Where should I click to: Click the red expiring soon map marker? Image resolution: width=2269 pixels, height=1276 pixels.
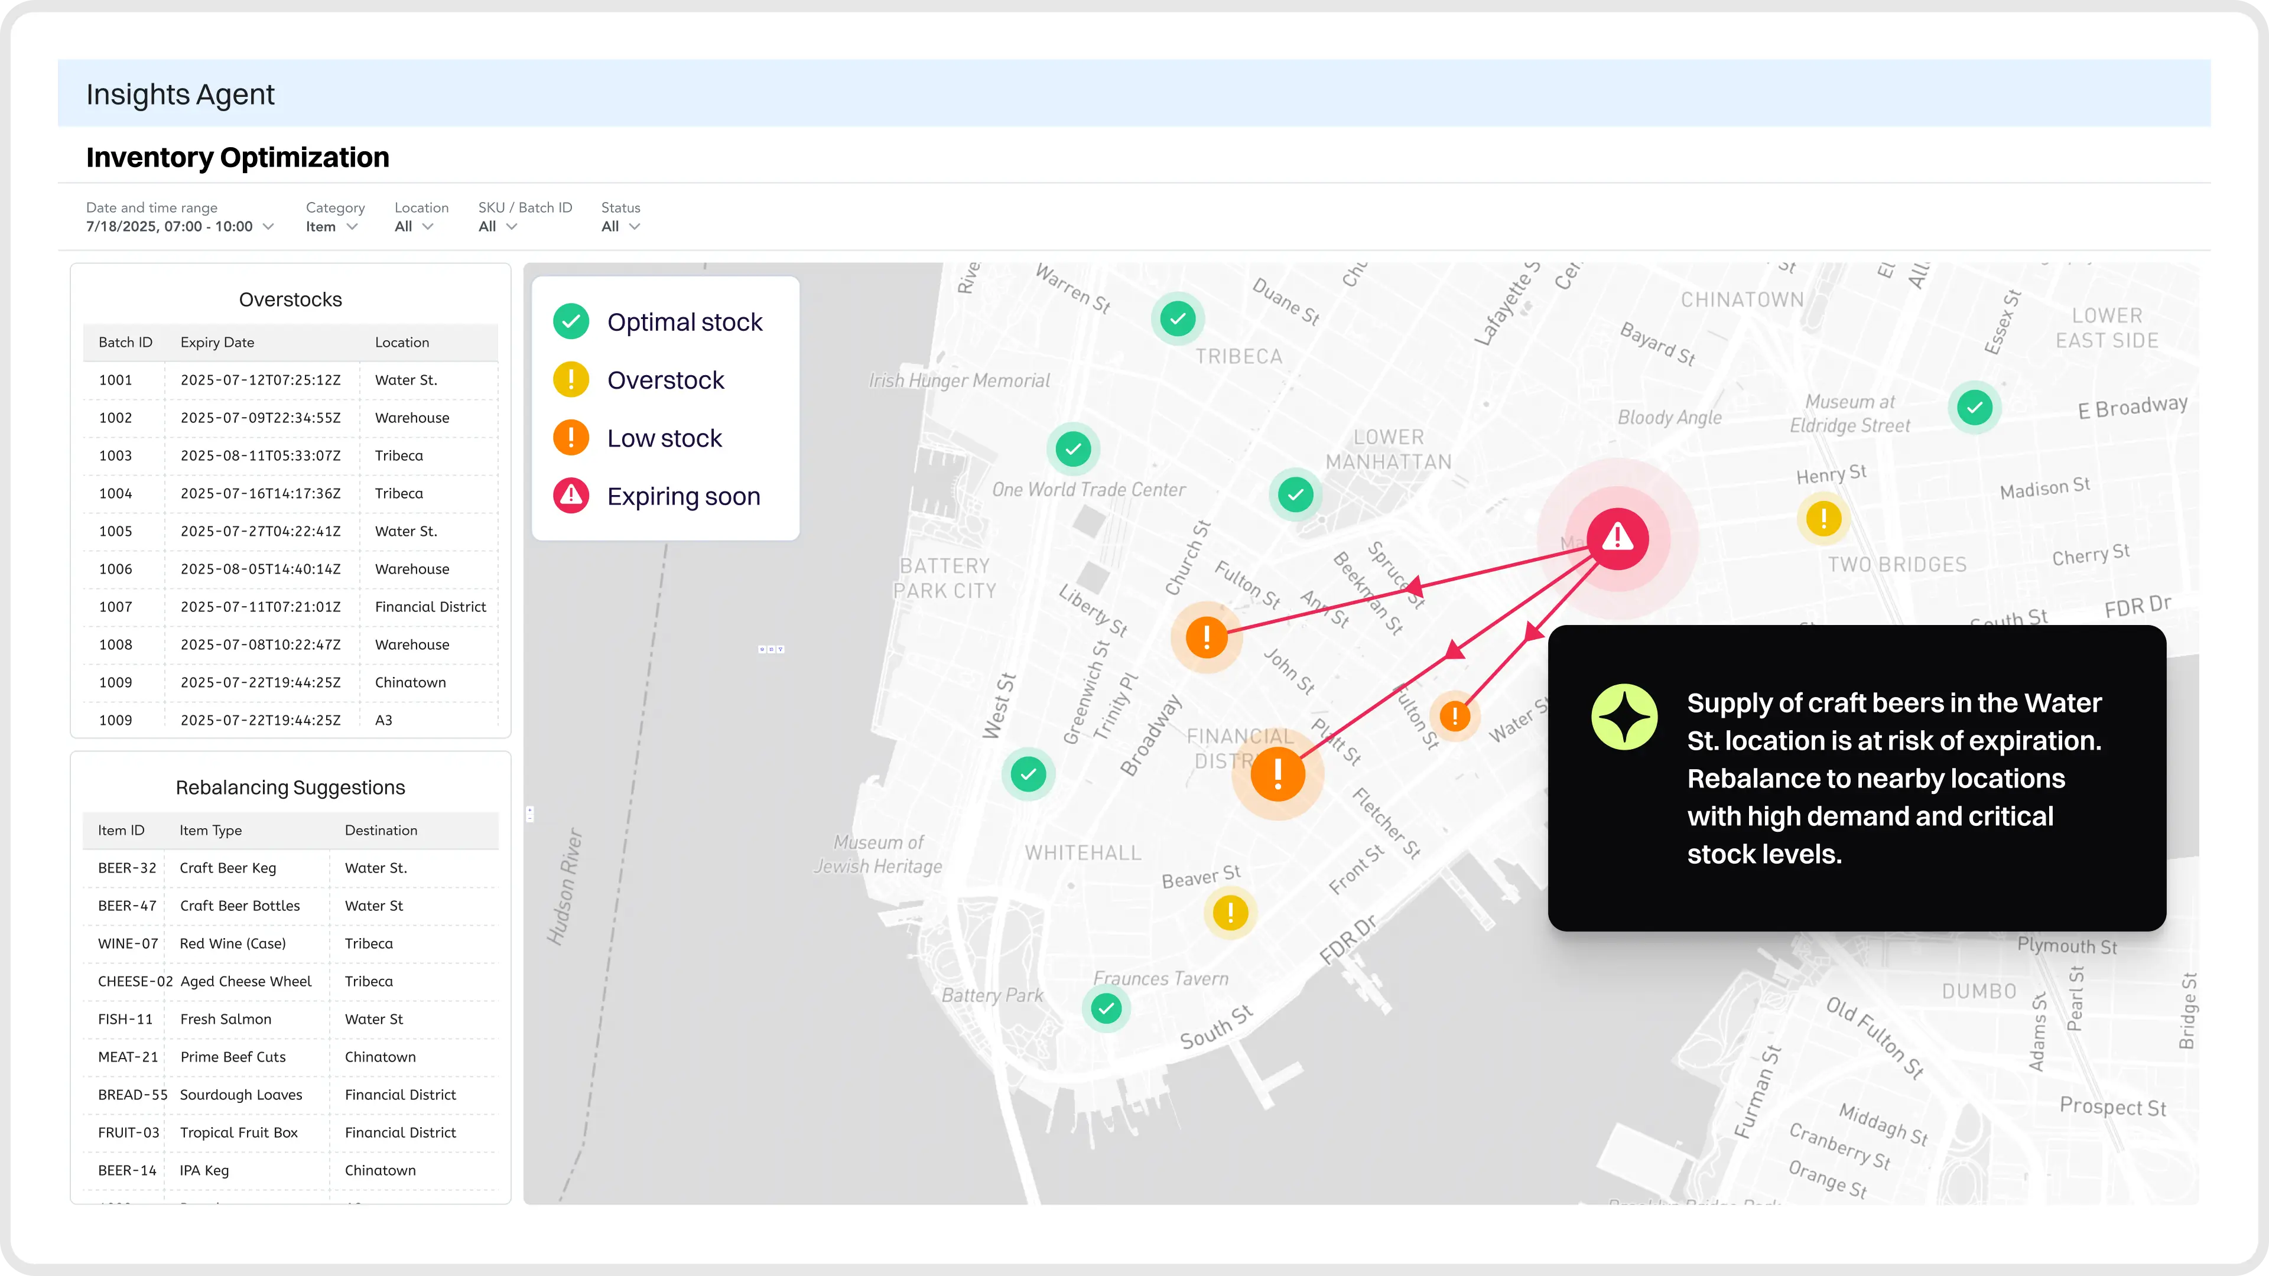tap(1617, 538)
